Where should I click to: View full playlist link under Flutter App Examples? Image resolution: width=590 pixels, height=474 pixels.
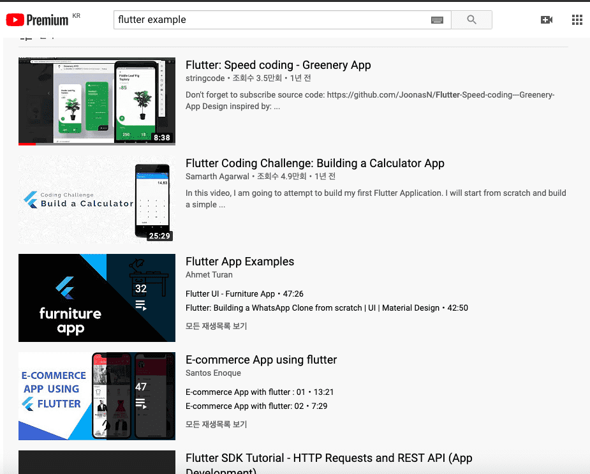(x=216, y=326)
